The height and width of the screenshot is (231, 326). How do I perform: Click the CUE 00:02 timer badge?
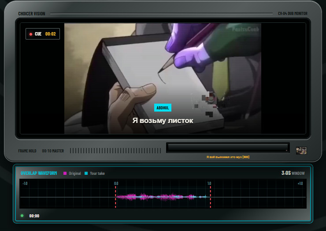point(43,34)
